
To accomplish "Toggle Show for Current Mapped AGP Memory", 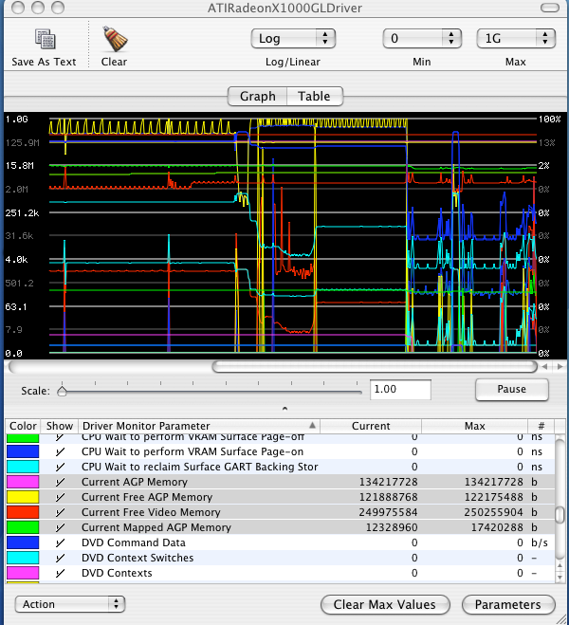I will click(x=60, y=527).
